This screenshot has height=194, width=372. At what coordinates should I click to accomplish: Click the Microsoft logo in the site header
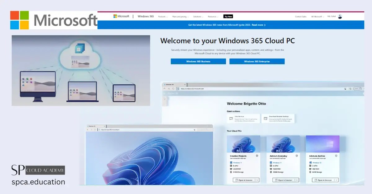[121, 16]
